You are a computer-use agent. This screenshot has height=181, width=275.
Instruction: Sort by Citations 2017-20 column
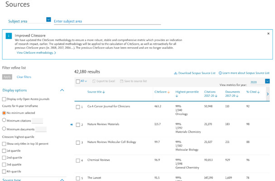tap(211, 94)
